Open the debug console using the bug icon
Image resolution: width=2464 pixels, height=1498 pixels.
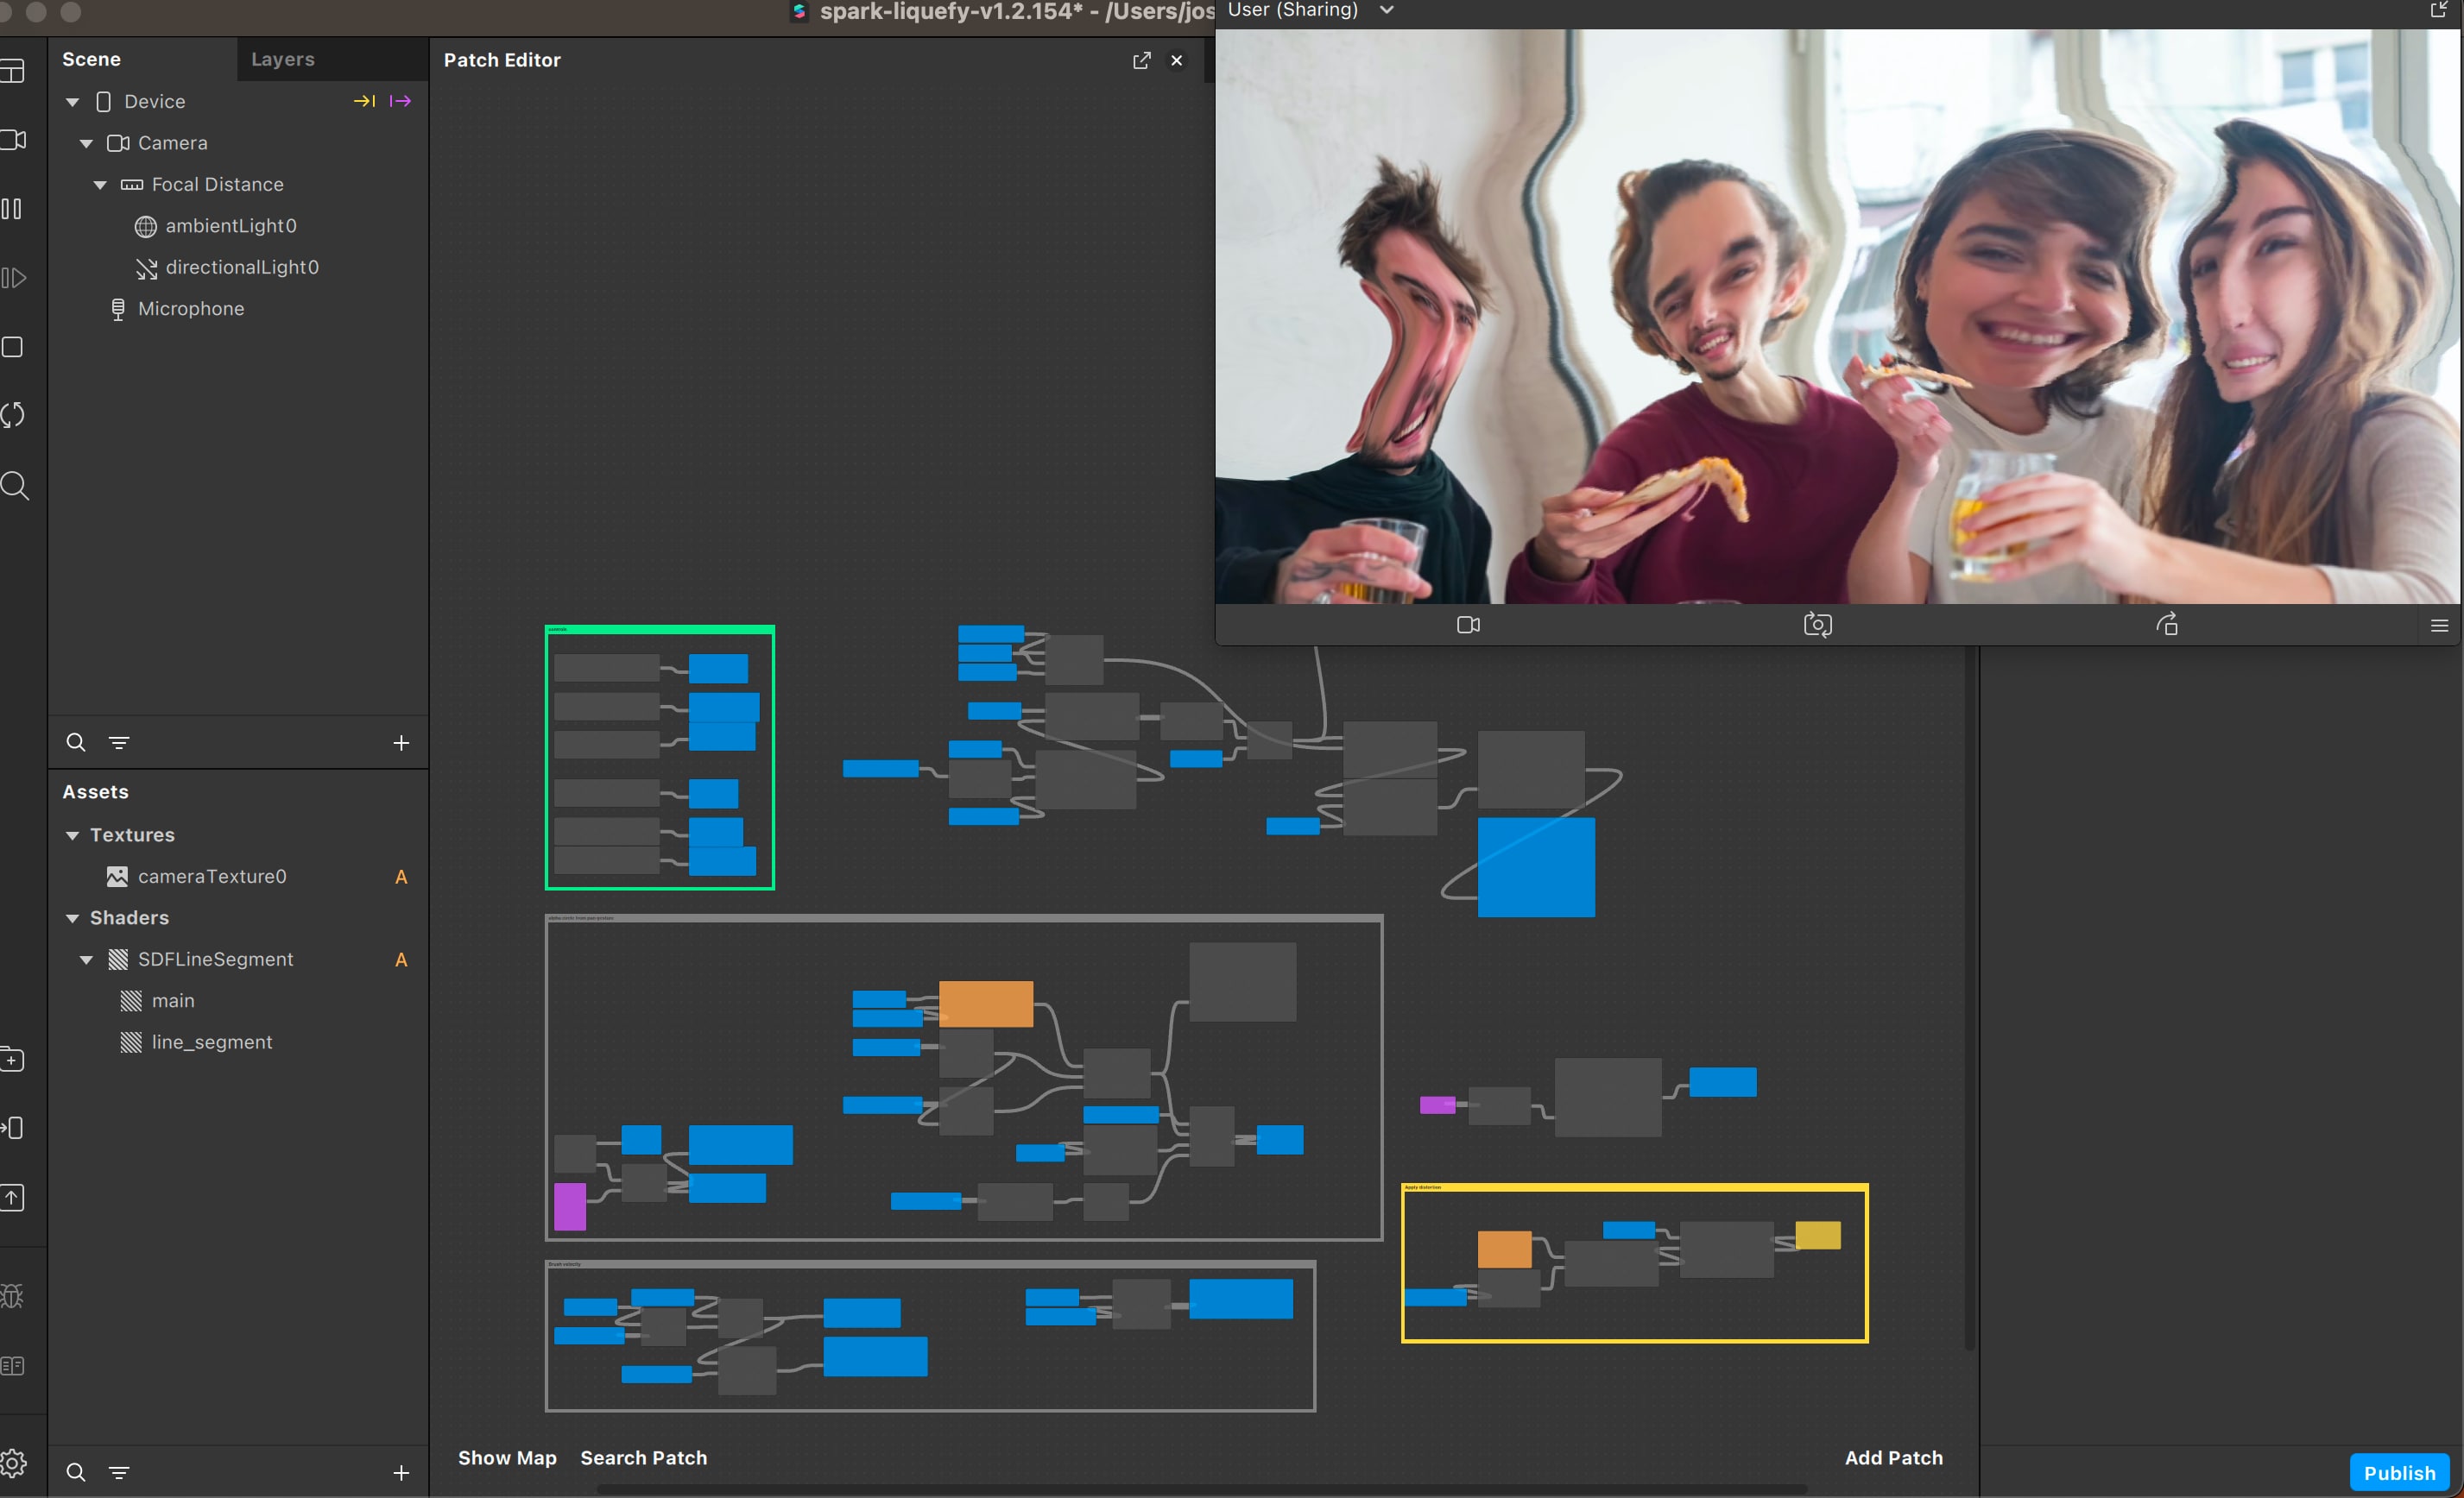point(15,1294)
